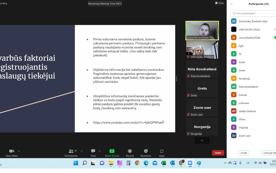
Task: Switch layout using the View menu
Action: pos(220,3)
